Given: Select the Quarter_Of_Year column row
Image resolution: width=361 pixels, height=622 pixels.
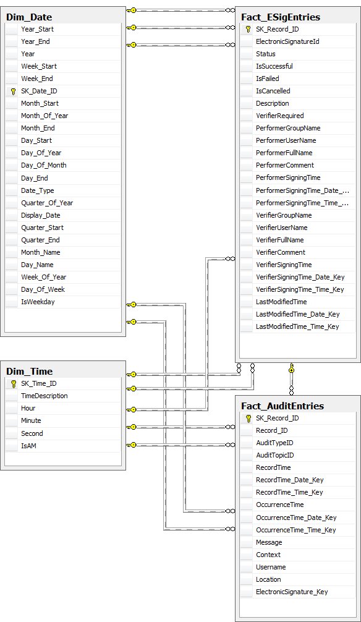Looking at the screenshot, I should coord(62,203).
